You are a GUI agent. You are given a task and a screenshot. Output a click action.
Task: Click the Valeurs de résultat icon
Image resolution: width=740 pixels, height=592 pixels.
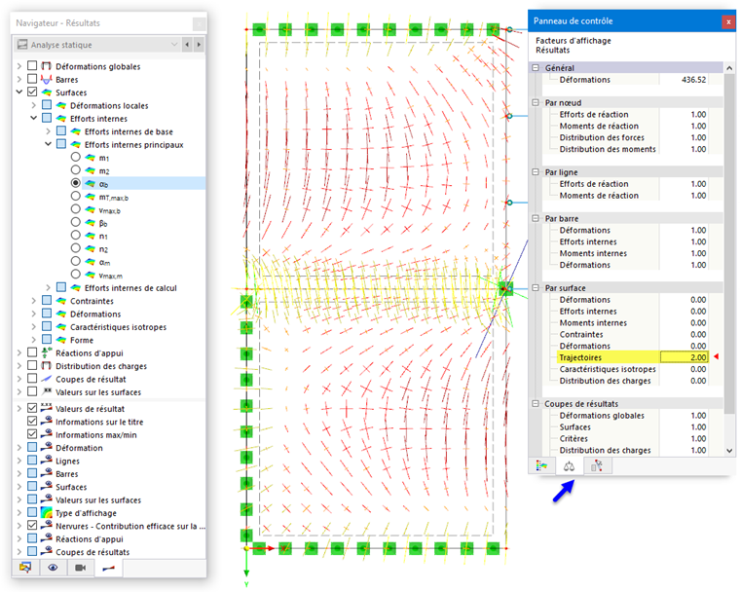pyautogui.click(x=47, y=408)
